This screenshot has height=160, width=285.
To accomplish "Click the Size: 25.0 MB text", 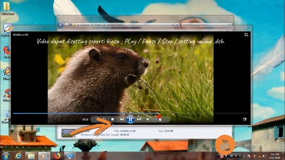I will point(166,131).
